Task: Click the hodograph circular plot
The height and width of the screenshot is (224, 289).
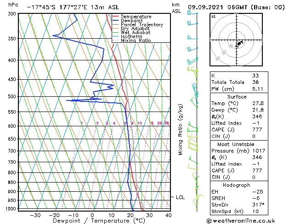Action: point(236,40)
